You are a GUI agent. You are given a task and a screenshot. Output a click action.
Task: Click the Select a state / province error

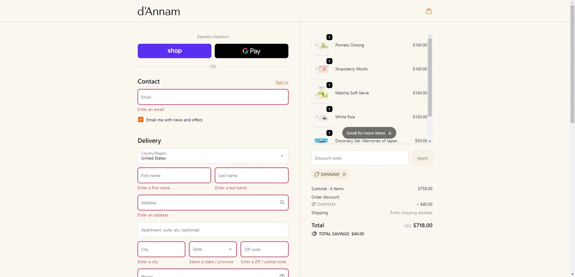pyautogui.click(x=211, y=262)
